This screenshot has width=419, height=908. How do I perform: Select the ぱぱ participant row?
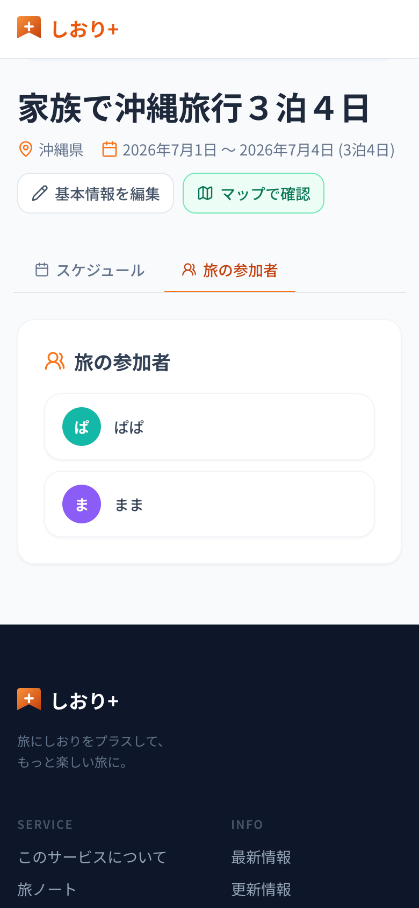(209, 427)
